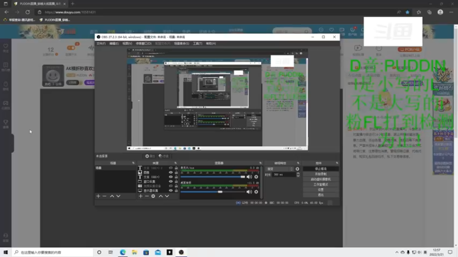The image size is (458, 257).
Task: Adjust the transition duration stepper arrows
Action: 298,175
